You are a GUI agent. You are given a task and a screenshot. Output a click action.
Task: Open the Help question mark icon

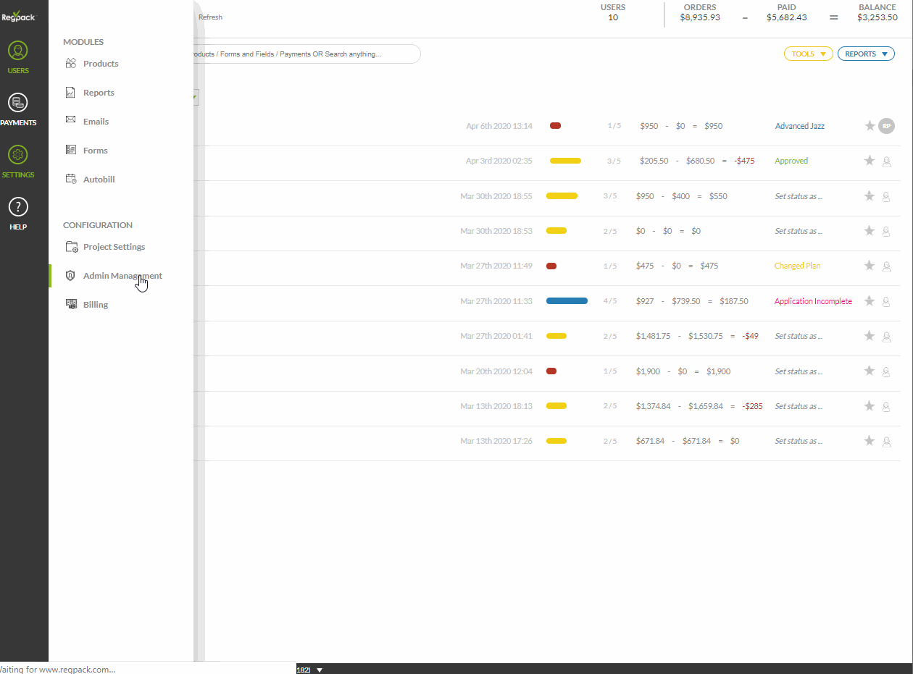click(x=18, y=208)
